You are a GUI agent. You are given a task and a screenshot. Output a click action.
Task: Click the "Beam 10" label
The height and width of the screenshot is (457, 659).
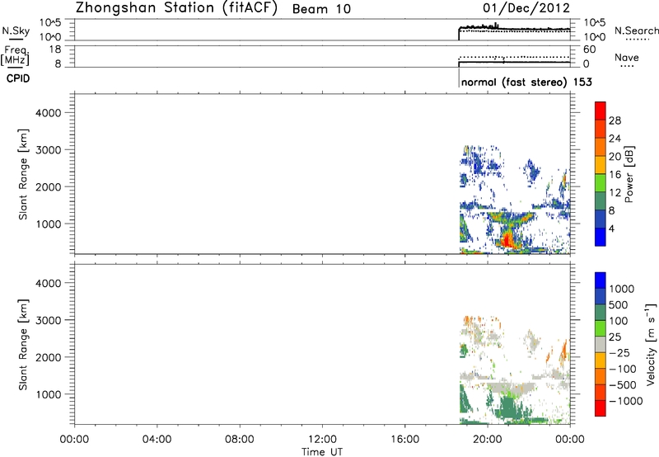click(x=321, y=9)
